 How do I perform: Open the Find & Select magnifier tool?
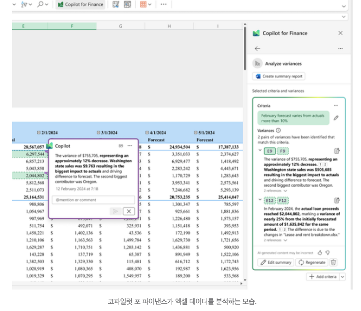tap(41, 4)
